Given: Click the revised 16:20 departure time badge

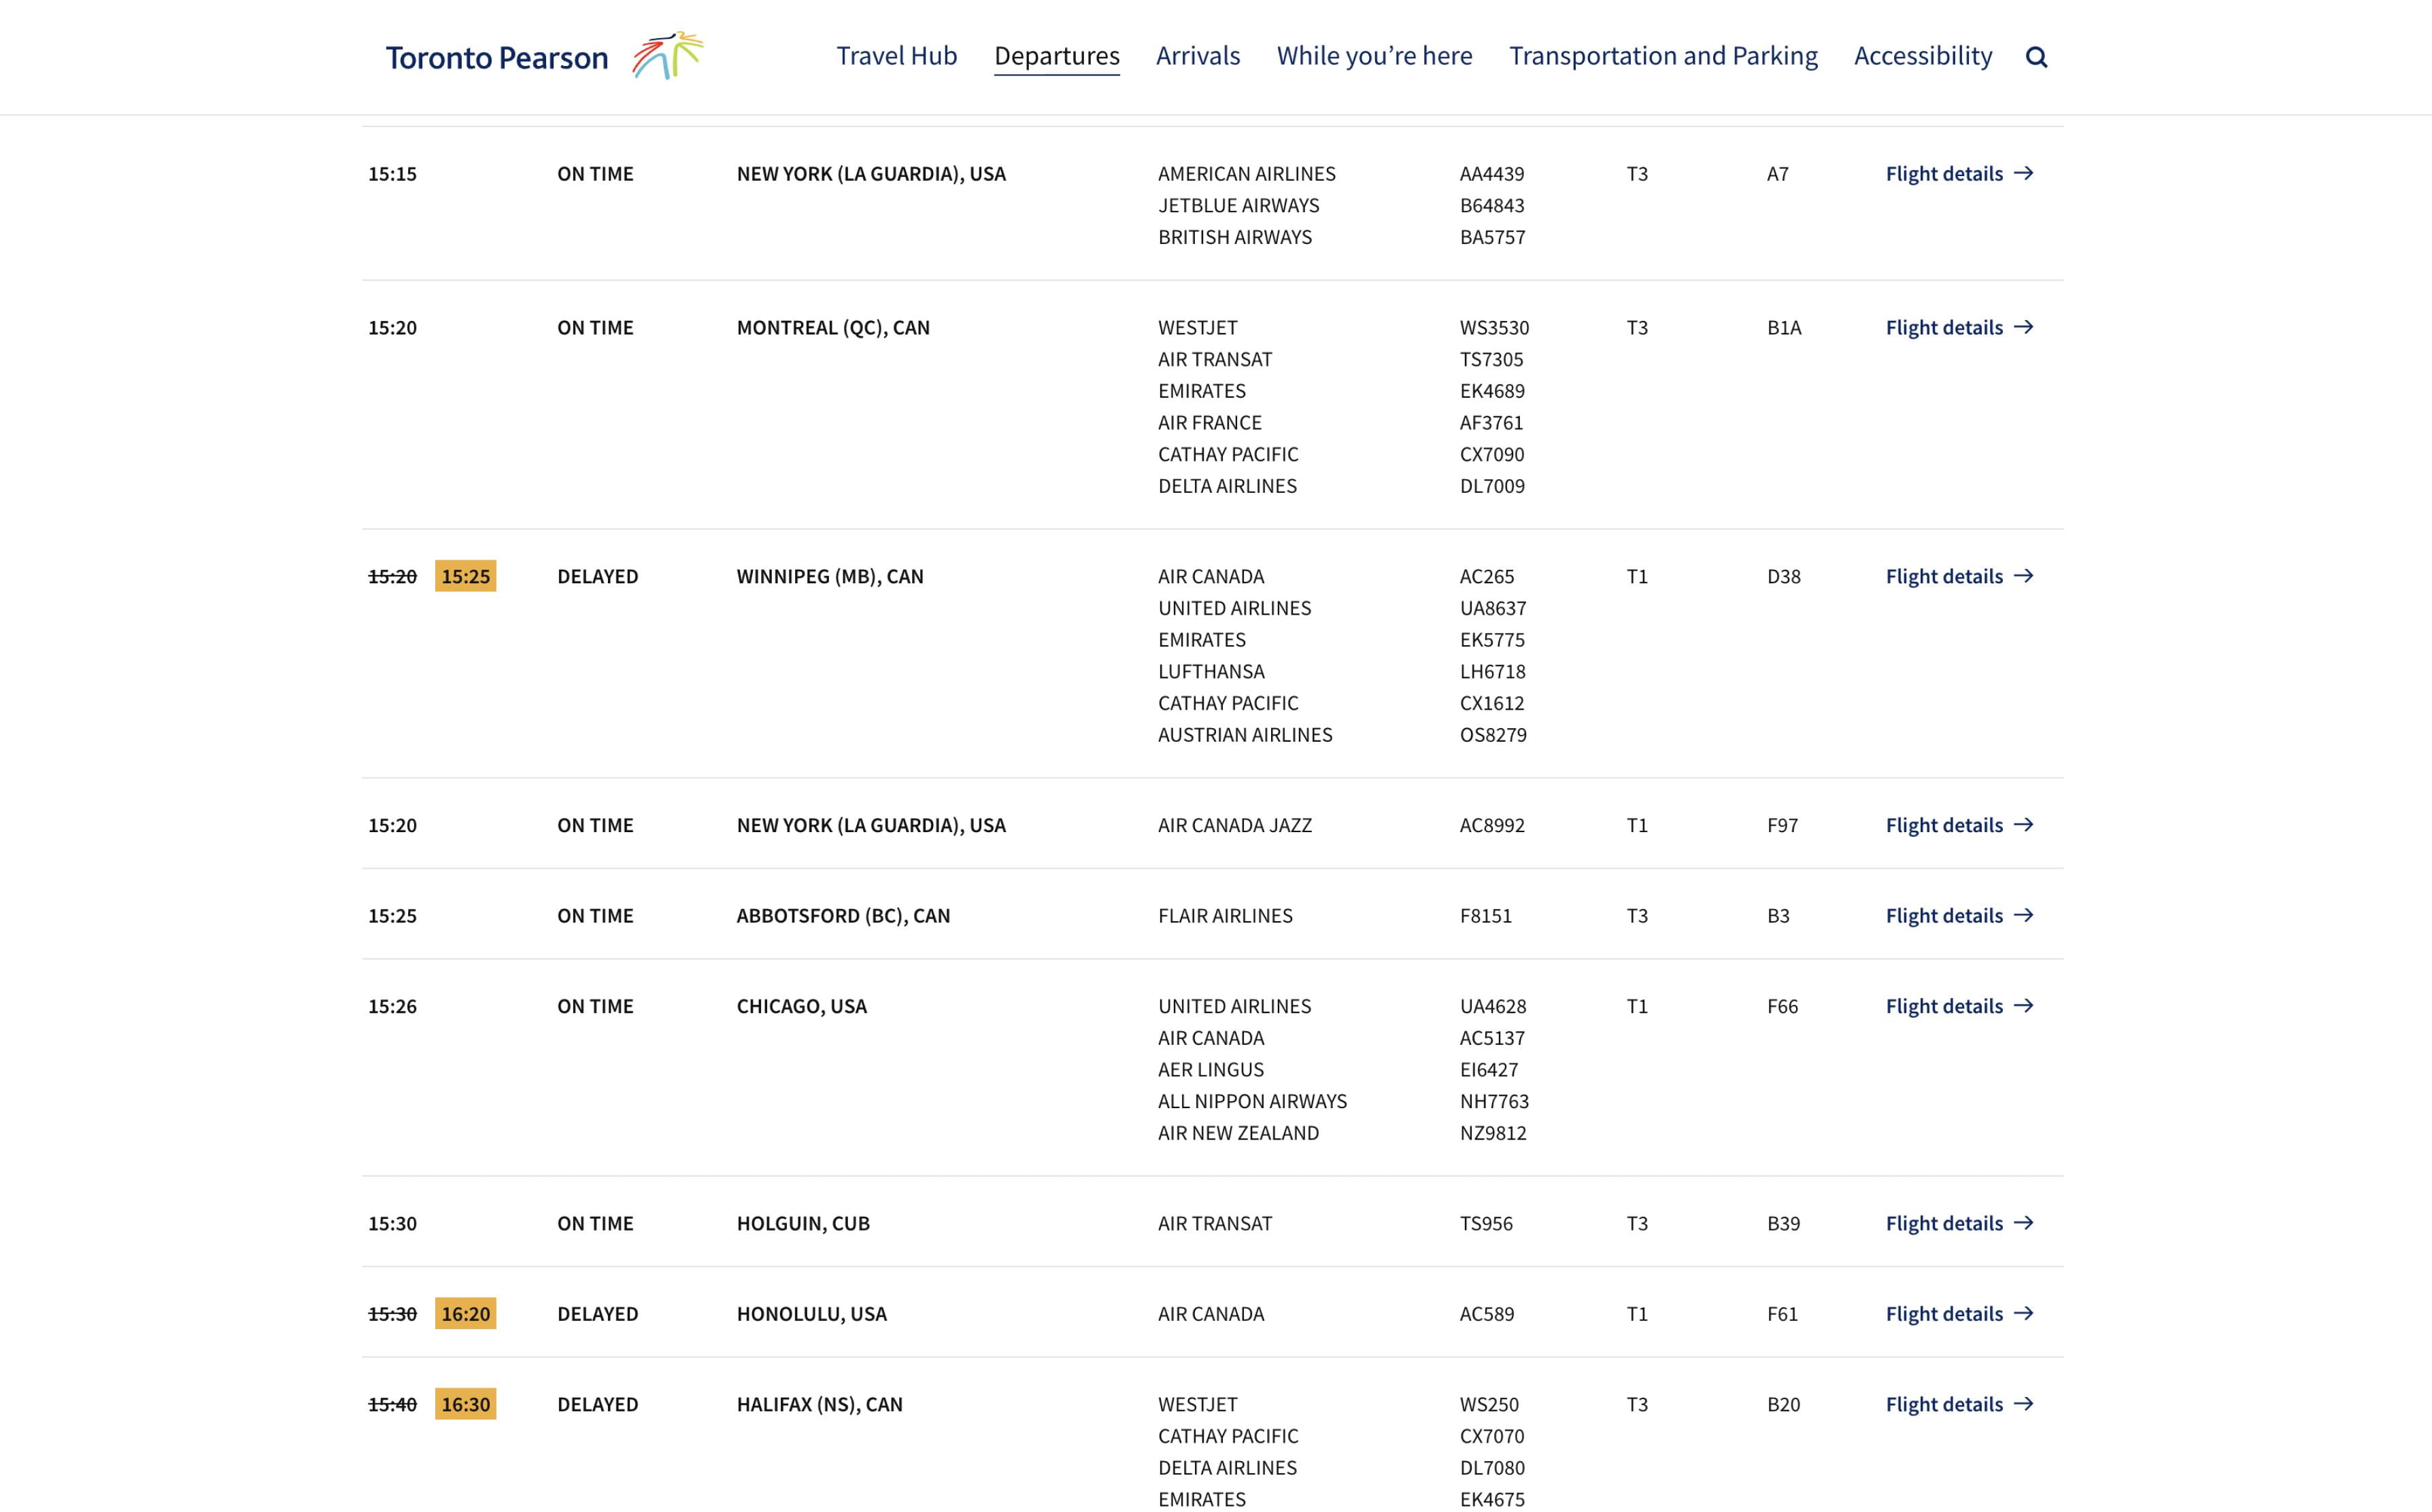Looking at the screenshot, I should point(465,1314).
